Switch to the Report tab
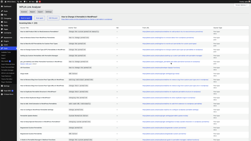 32,12
